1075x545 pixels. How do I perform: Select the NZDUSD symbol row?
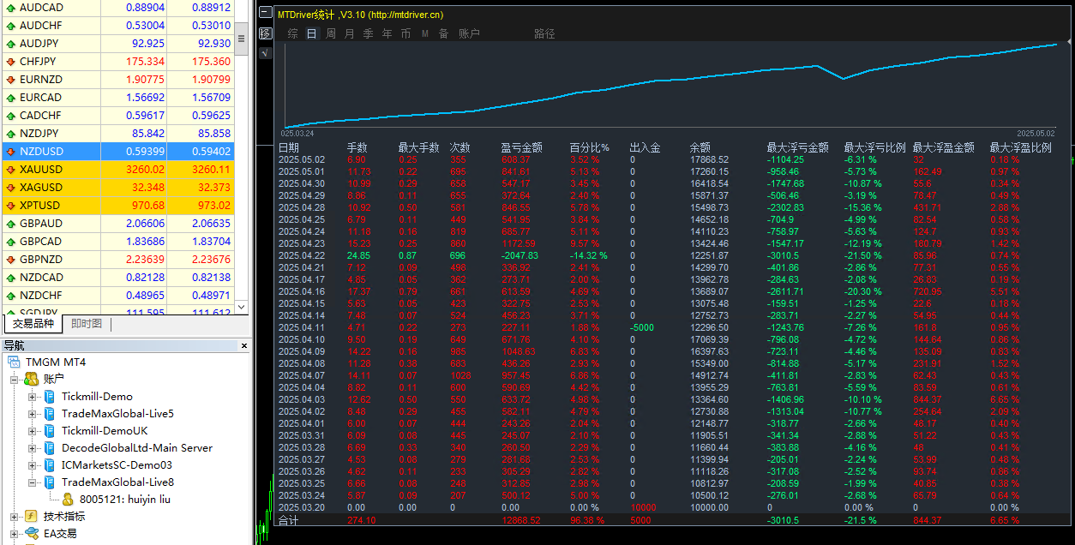(117, 151)
